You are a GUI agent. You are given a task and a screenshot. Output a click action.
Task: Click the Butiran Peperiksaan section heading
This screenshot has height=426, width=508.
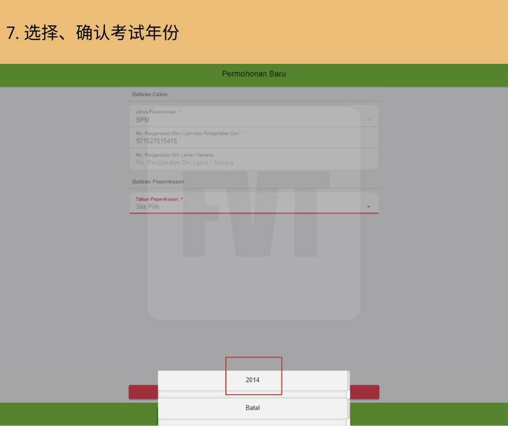[158, 182]
